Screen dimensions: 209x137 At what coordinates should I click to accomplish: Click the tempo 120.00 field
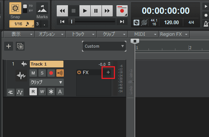coord(171,22)
